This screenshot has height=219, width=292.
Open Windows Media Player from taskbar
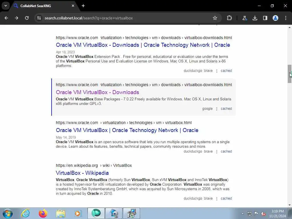coord(78,213)
